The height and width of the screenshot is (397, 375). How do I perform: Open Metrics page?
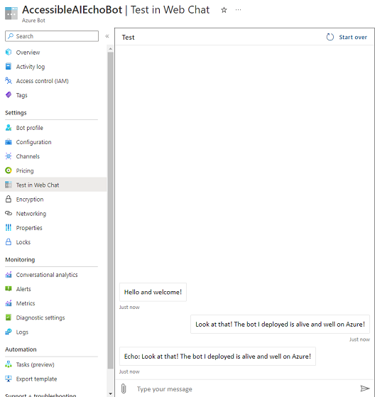click(26, 303)
